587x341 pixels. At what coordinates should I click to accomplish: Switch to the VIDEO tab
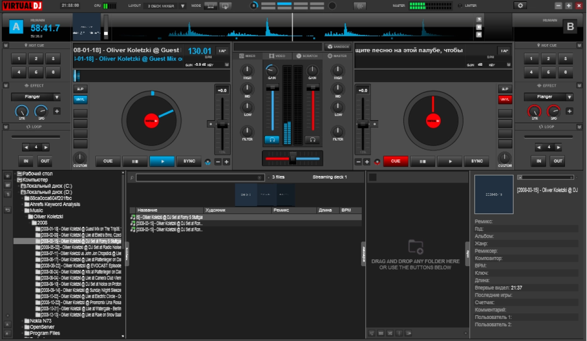[277, 56]
